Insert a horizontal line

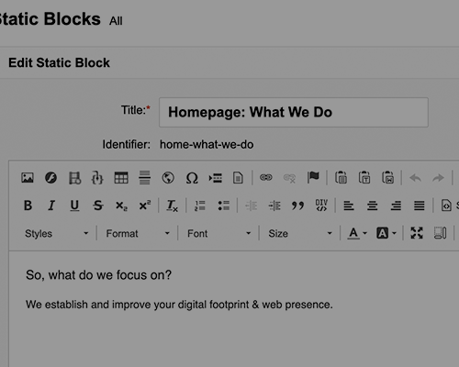coord(145,178)
